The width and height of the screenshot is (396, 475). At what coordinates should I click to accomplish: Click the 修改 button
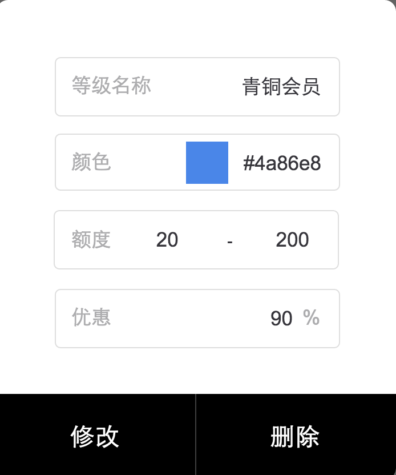[95, 436]
